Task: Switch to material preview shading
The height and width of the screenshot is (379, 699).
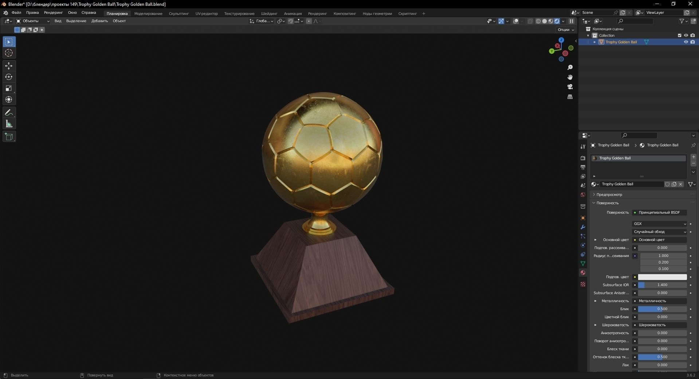Action: [550, 21]
